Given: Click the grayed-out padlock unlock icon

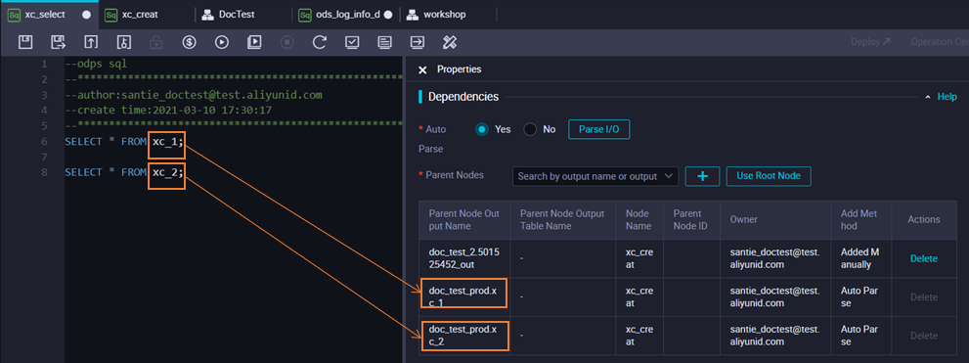Looking at the screenshot, I should 156,42.
